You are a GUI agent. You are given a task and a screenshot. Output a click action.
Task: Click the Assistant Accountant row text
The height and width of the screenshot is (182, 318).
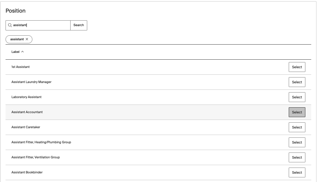pyautogui.click(x=27, y=112)
